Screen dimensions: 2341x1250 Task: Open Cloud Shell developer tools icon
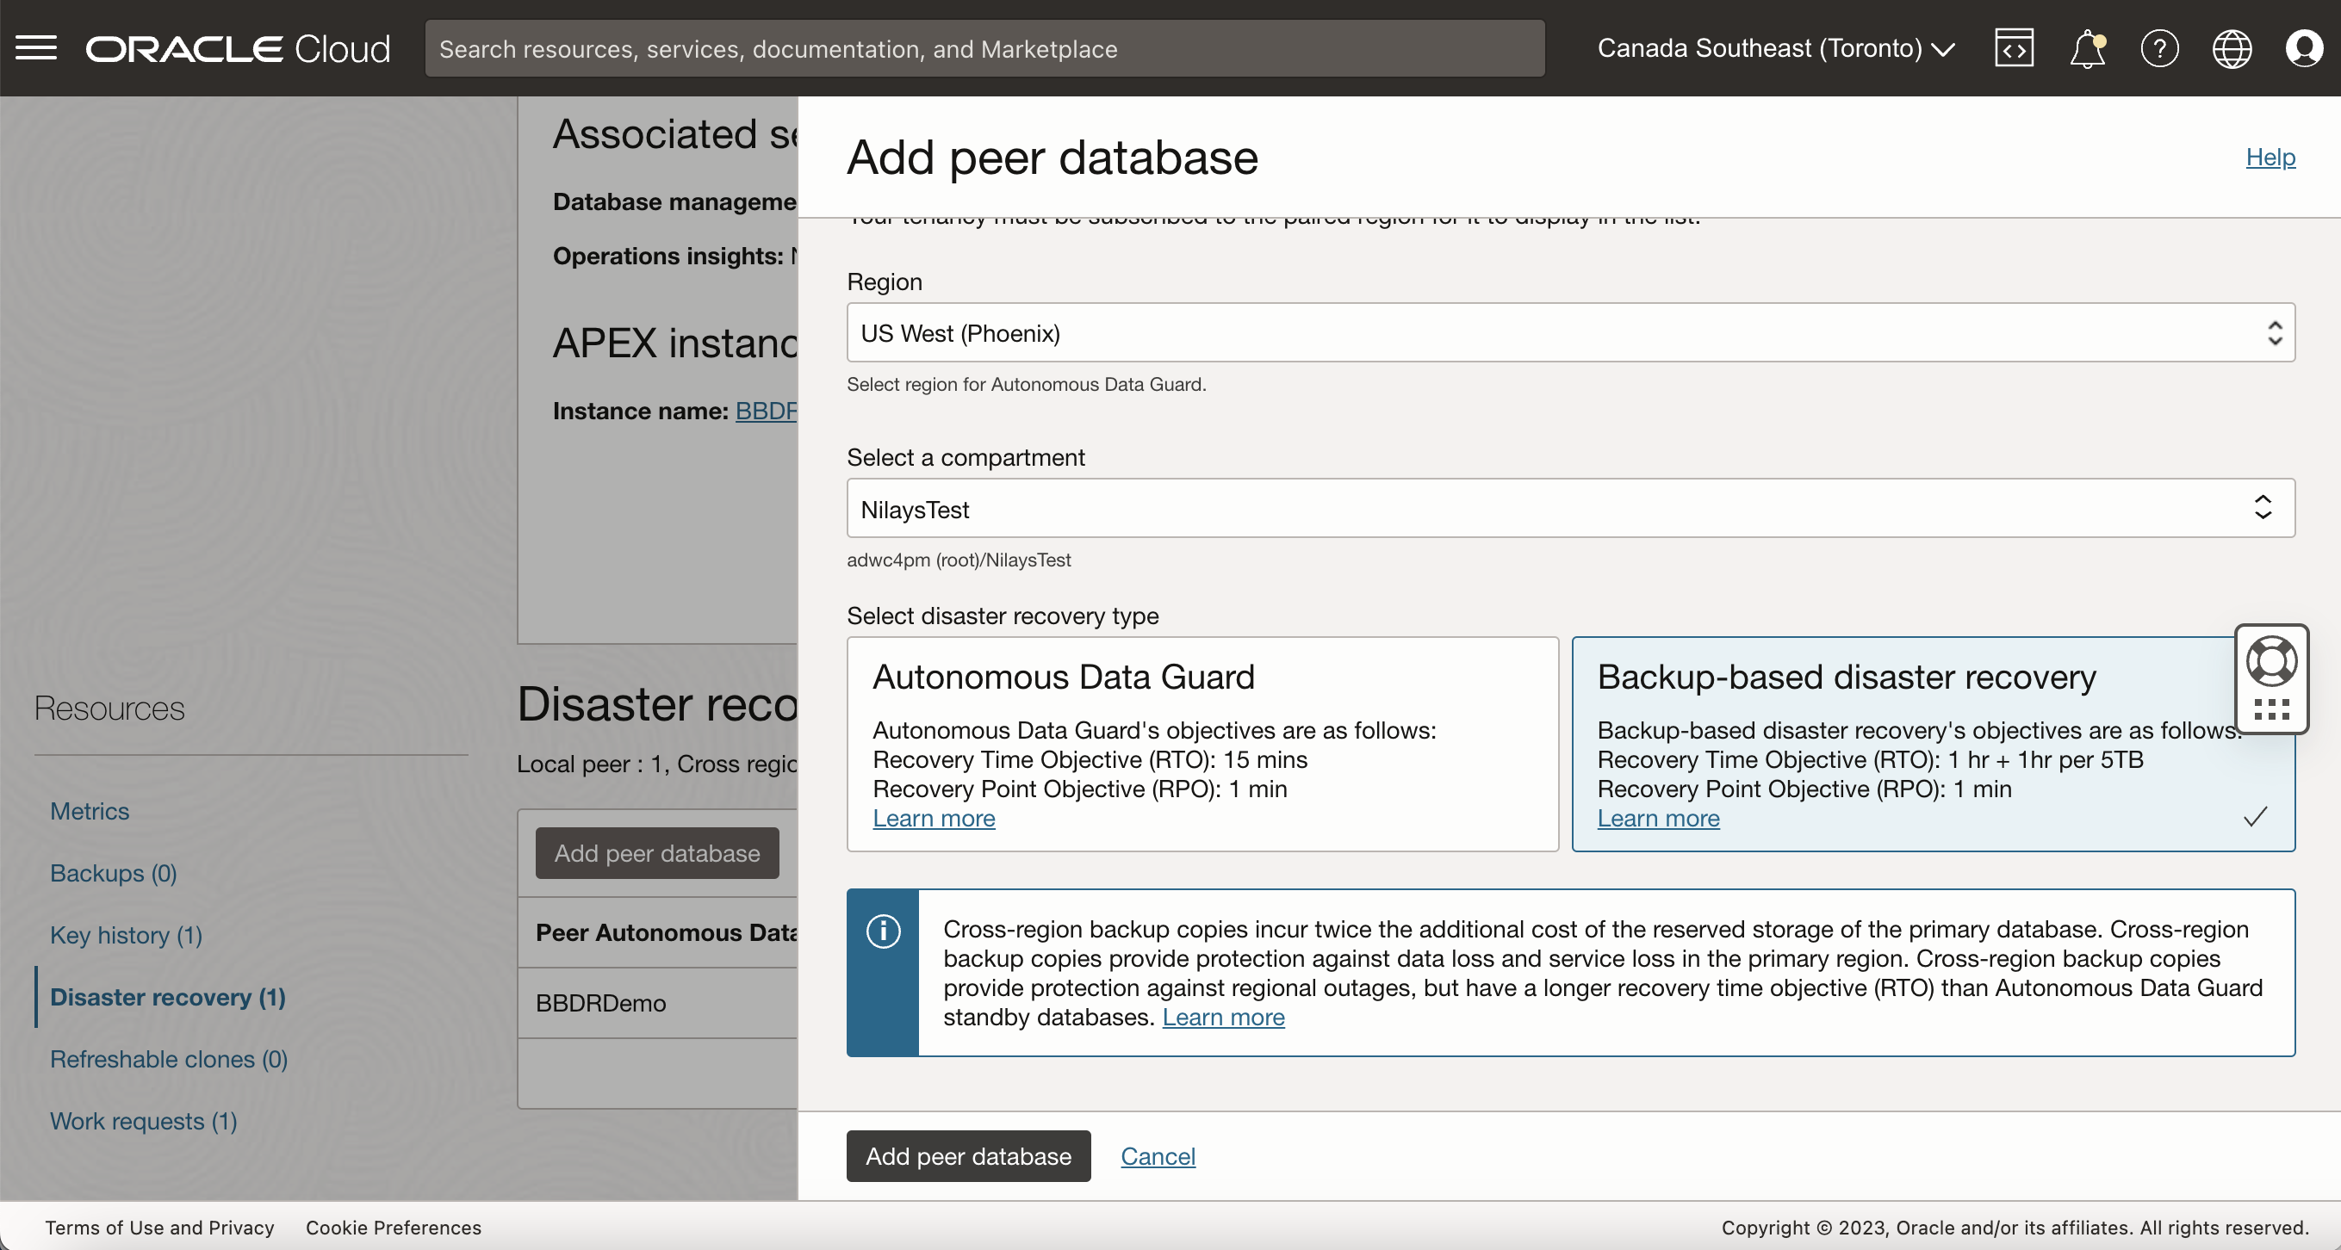(x=2014, y=48)
